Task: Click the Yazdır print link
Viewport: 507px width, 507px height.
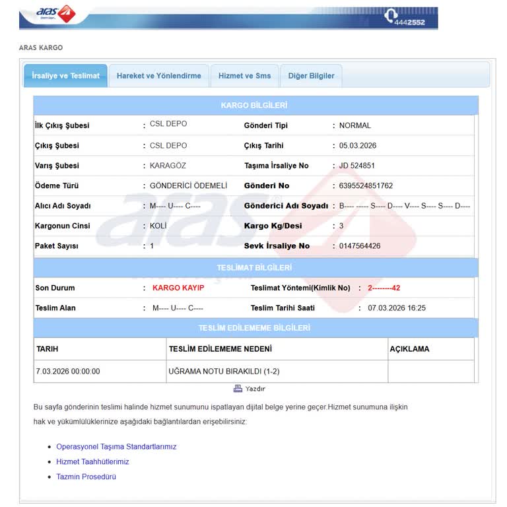Action: pyautogui.click(x=255, y=389)
